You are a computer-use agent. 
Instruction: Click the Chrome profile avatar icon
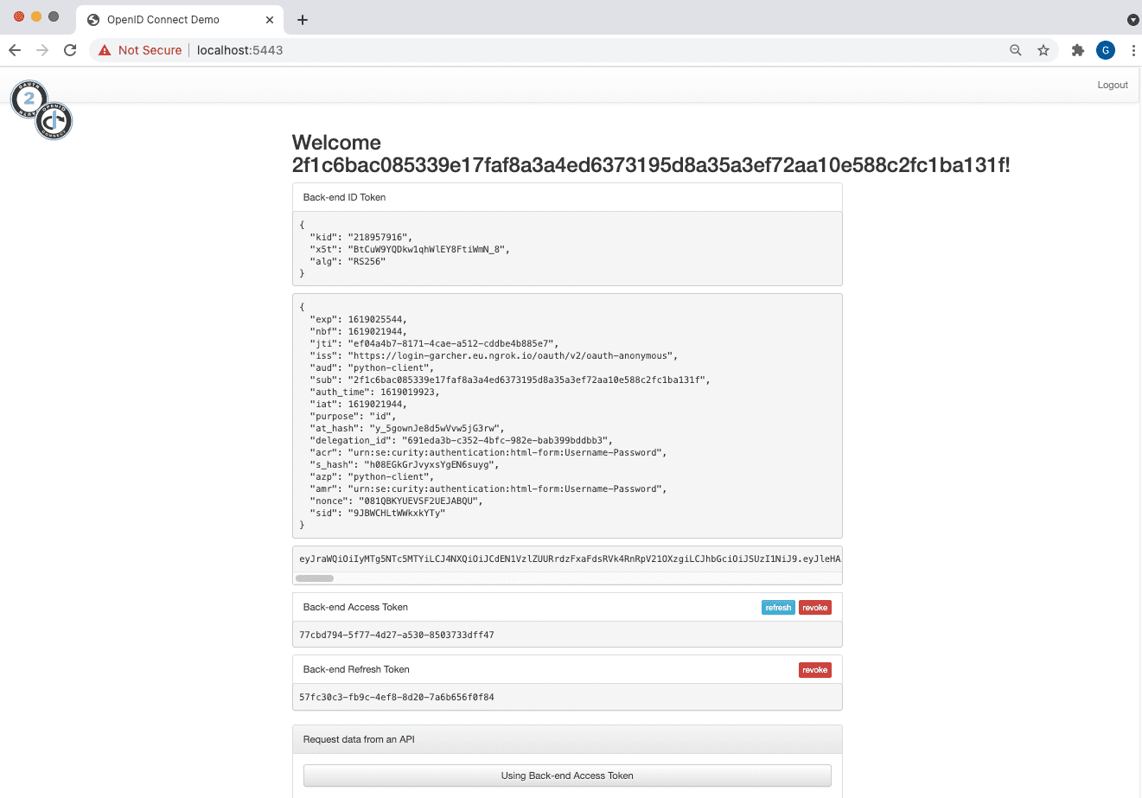(x=1105, y=50)
